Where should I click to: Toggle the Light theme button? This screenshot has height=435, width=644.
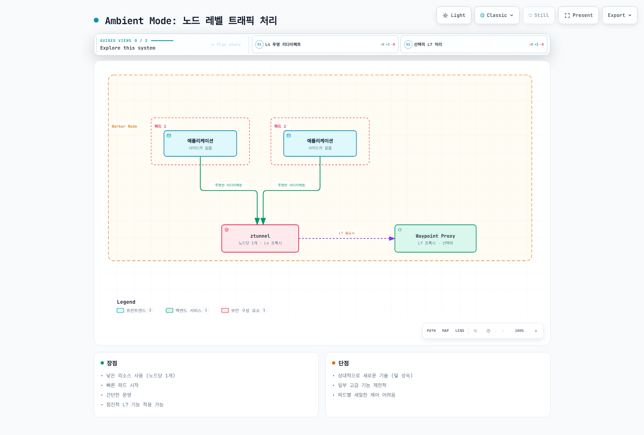pos(454,15)
